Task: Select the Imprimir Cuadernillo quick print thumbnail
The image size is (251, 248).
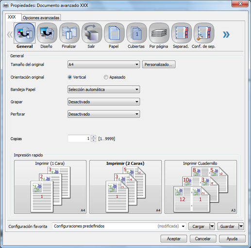Action: pyautogui.click(x=201, y=187)
